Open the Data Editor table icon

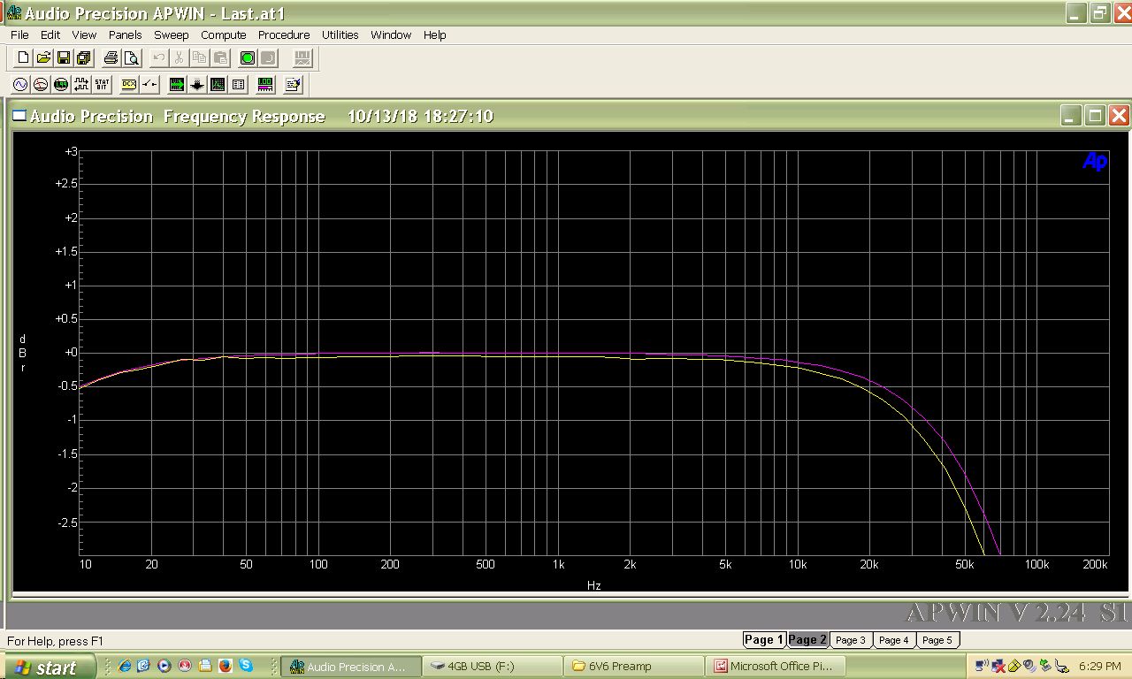click(238, 85)
